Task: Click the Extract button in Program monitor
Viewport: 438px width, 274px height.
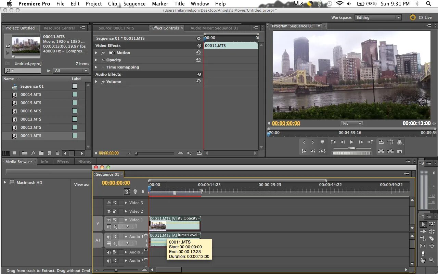Action: 390,151
